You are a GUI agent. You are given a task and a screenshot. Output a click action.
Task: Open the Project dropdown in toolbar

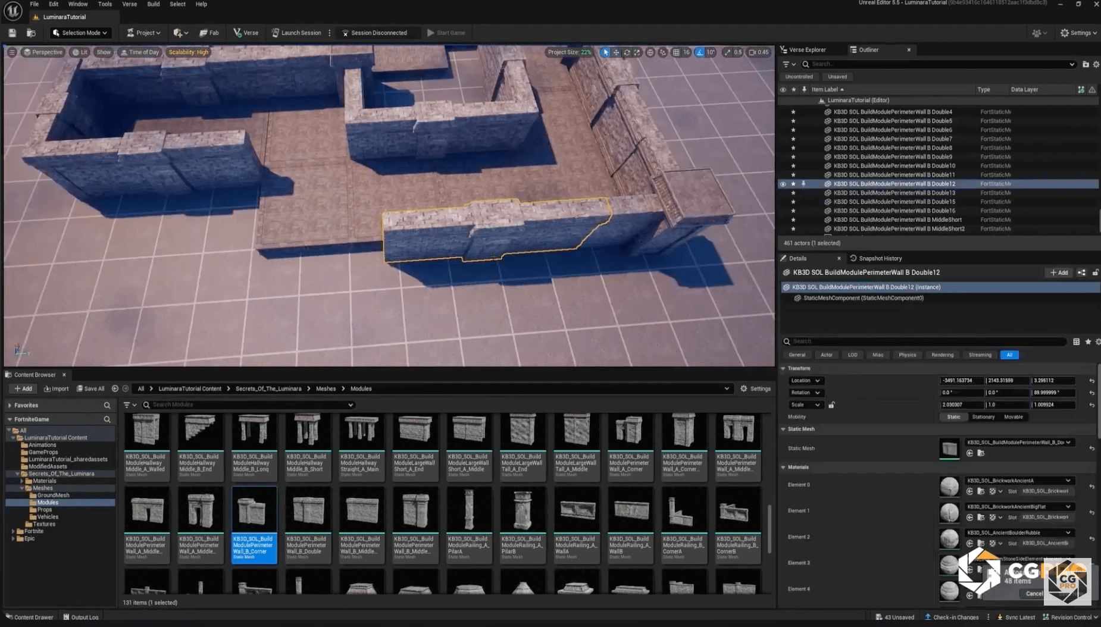point(143,33)
